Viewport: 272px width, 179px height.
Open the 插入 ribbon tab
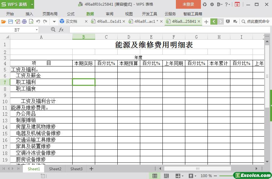coord(29,14)
